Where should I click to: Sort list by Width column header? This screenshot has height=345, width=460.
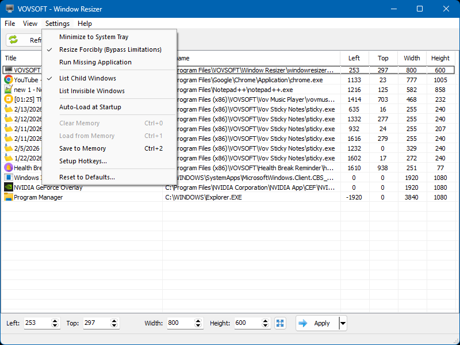412,58
